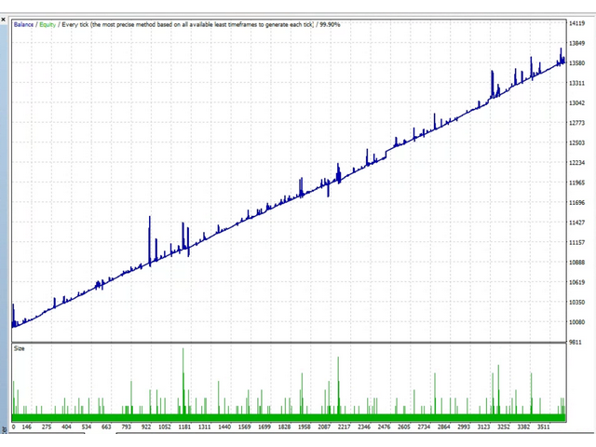
Task: Click the Balance legend label
Action: click(x=22, y=23)
